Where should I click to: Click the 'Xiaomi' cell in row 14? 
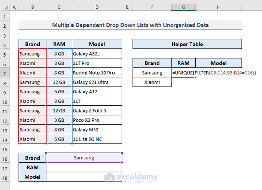33,139
